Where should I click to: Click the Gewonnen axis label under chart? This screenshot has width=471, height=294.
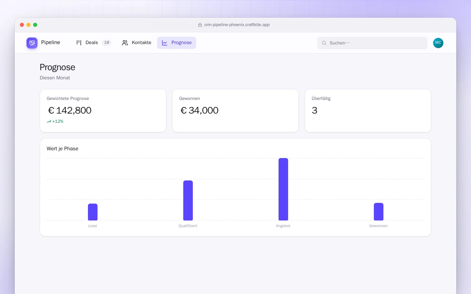click(x=379, y=226)
